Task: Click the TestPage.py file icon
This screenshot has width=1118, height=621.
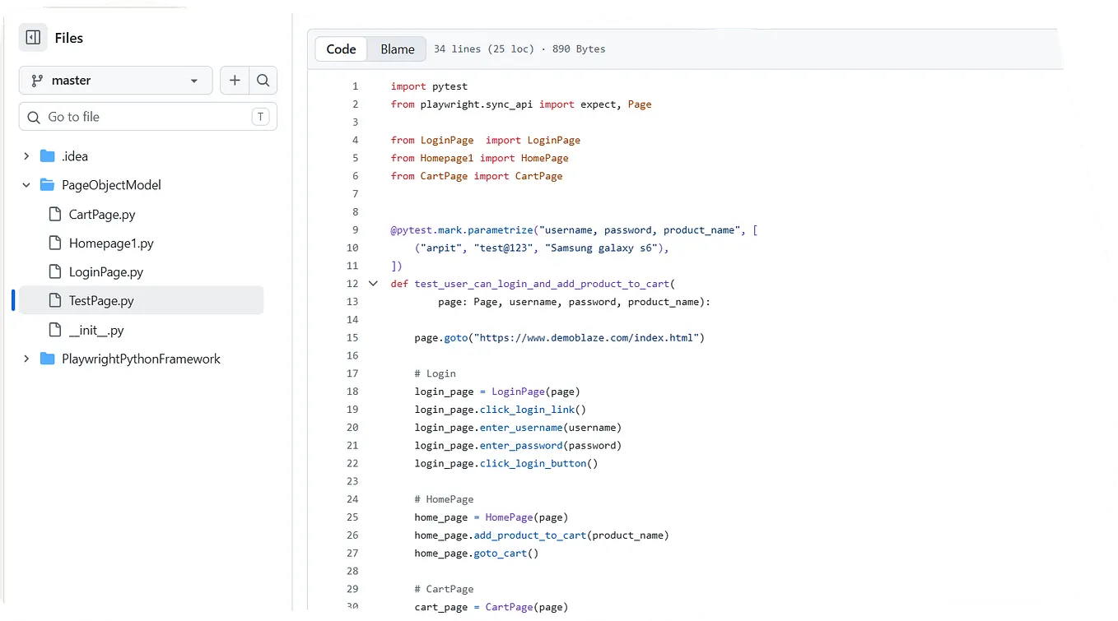Action: point(55,301)
